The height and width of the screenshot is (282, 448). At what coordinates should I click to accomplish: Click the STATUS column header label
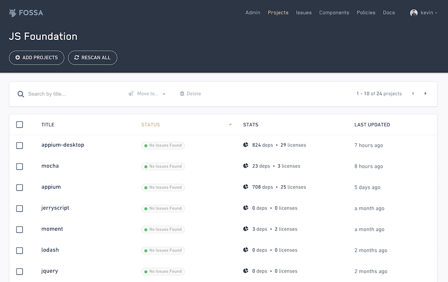pos(151,125)
